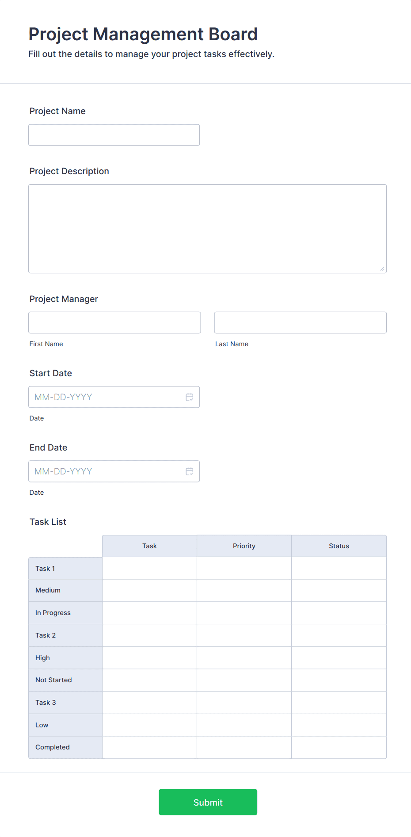The width and height of the screenshot is (411, 837).
Task: Click the Priority cell in the High row
Action: [244, 657]
